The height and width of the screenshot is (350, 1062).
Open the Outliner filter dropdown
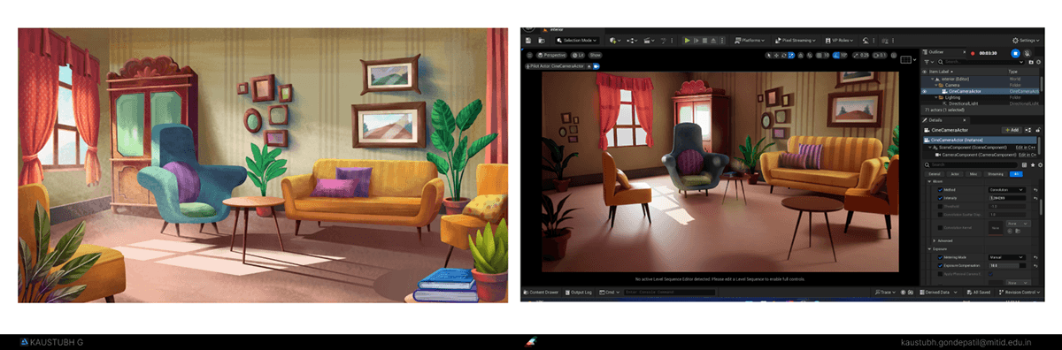click(x=928, y=62)
